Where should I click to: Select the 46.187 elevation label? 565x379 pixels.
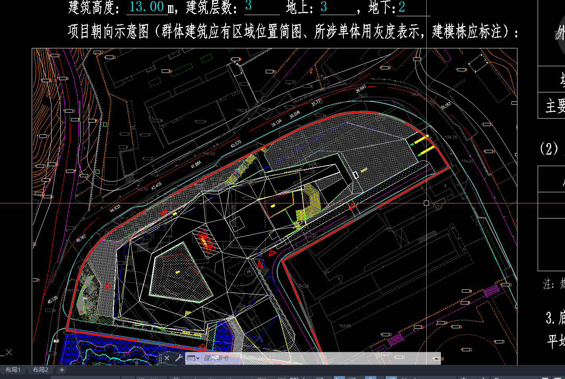(x=81, y=238)
